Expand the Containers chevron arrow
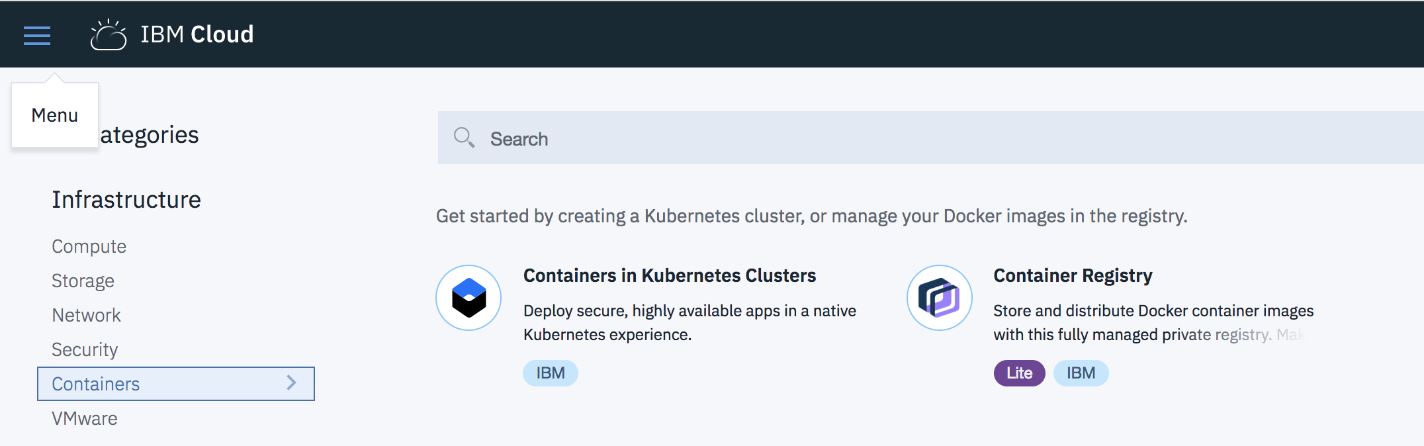 point(291,382)
